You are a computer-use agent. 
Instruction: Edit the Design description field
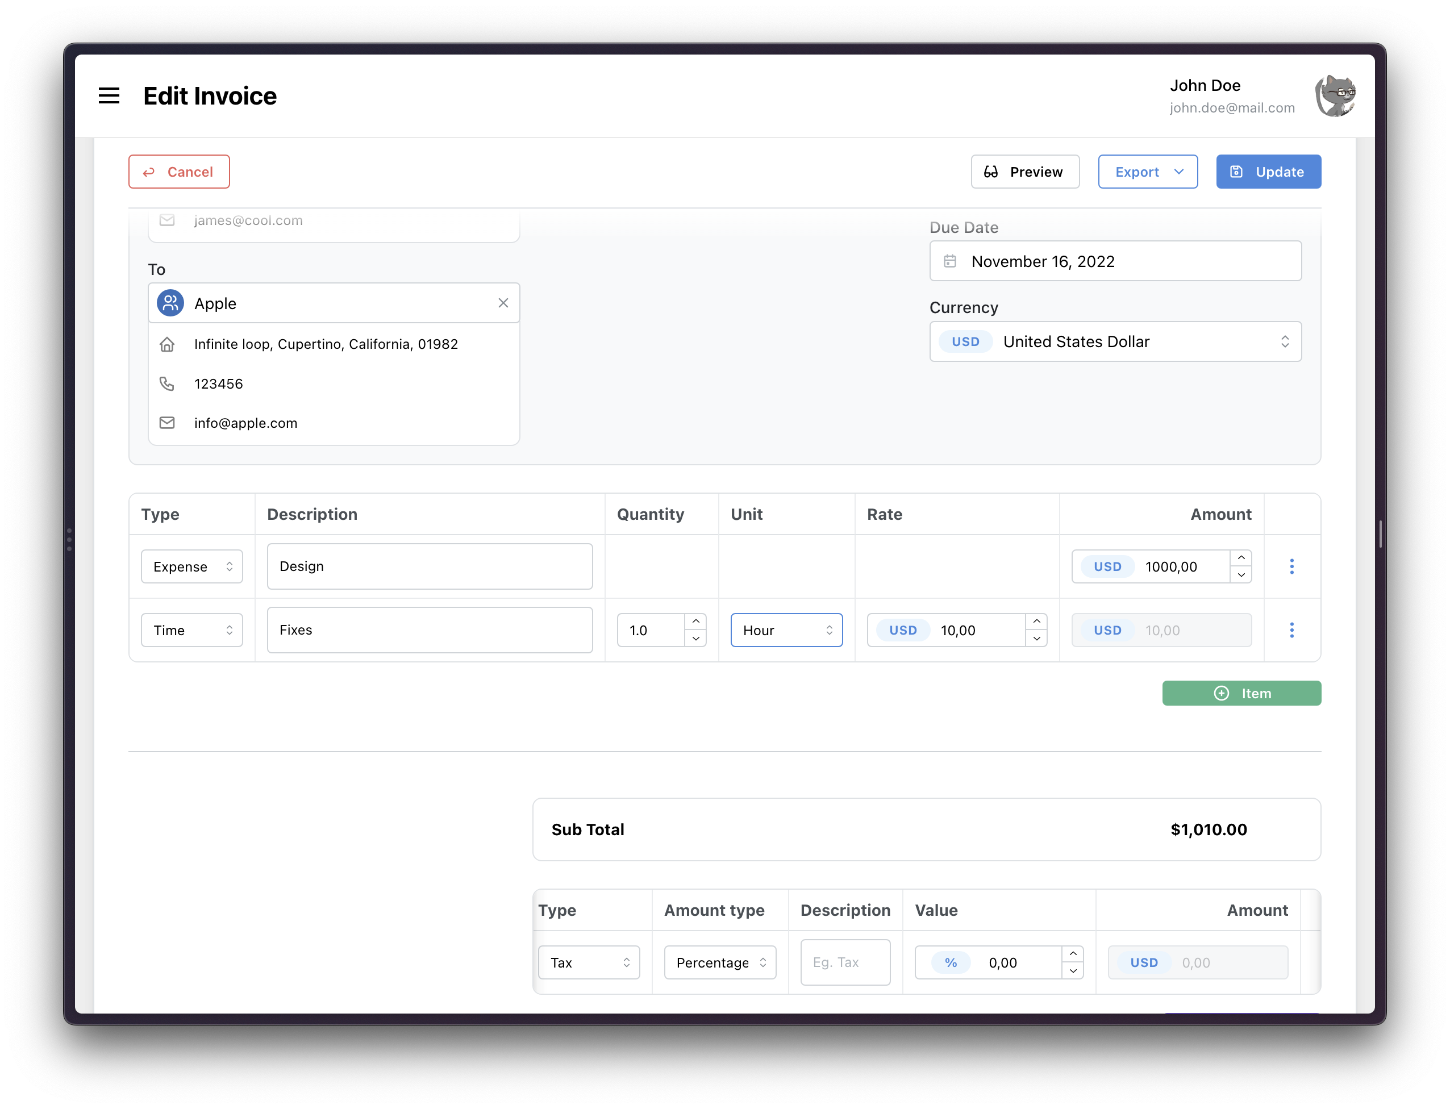[430, 566]
